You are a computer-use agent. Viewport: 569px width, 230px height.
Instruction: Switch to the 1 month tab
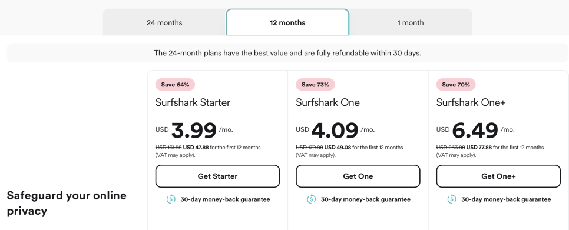click(411, 22)
